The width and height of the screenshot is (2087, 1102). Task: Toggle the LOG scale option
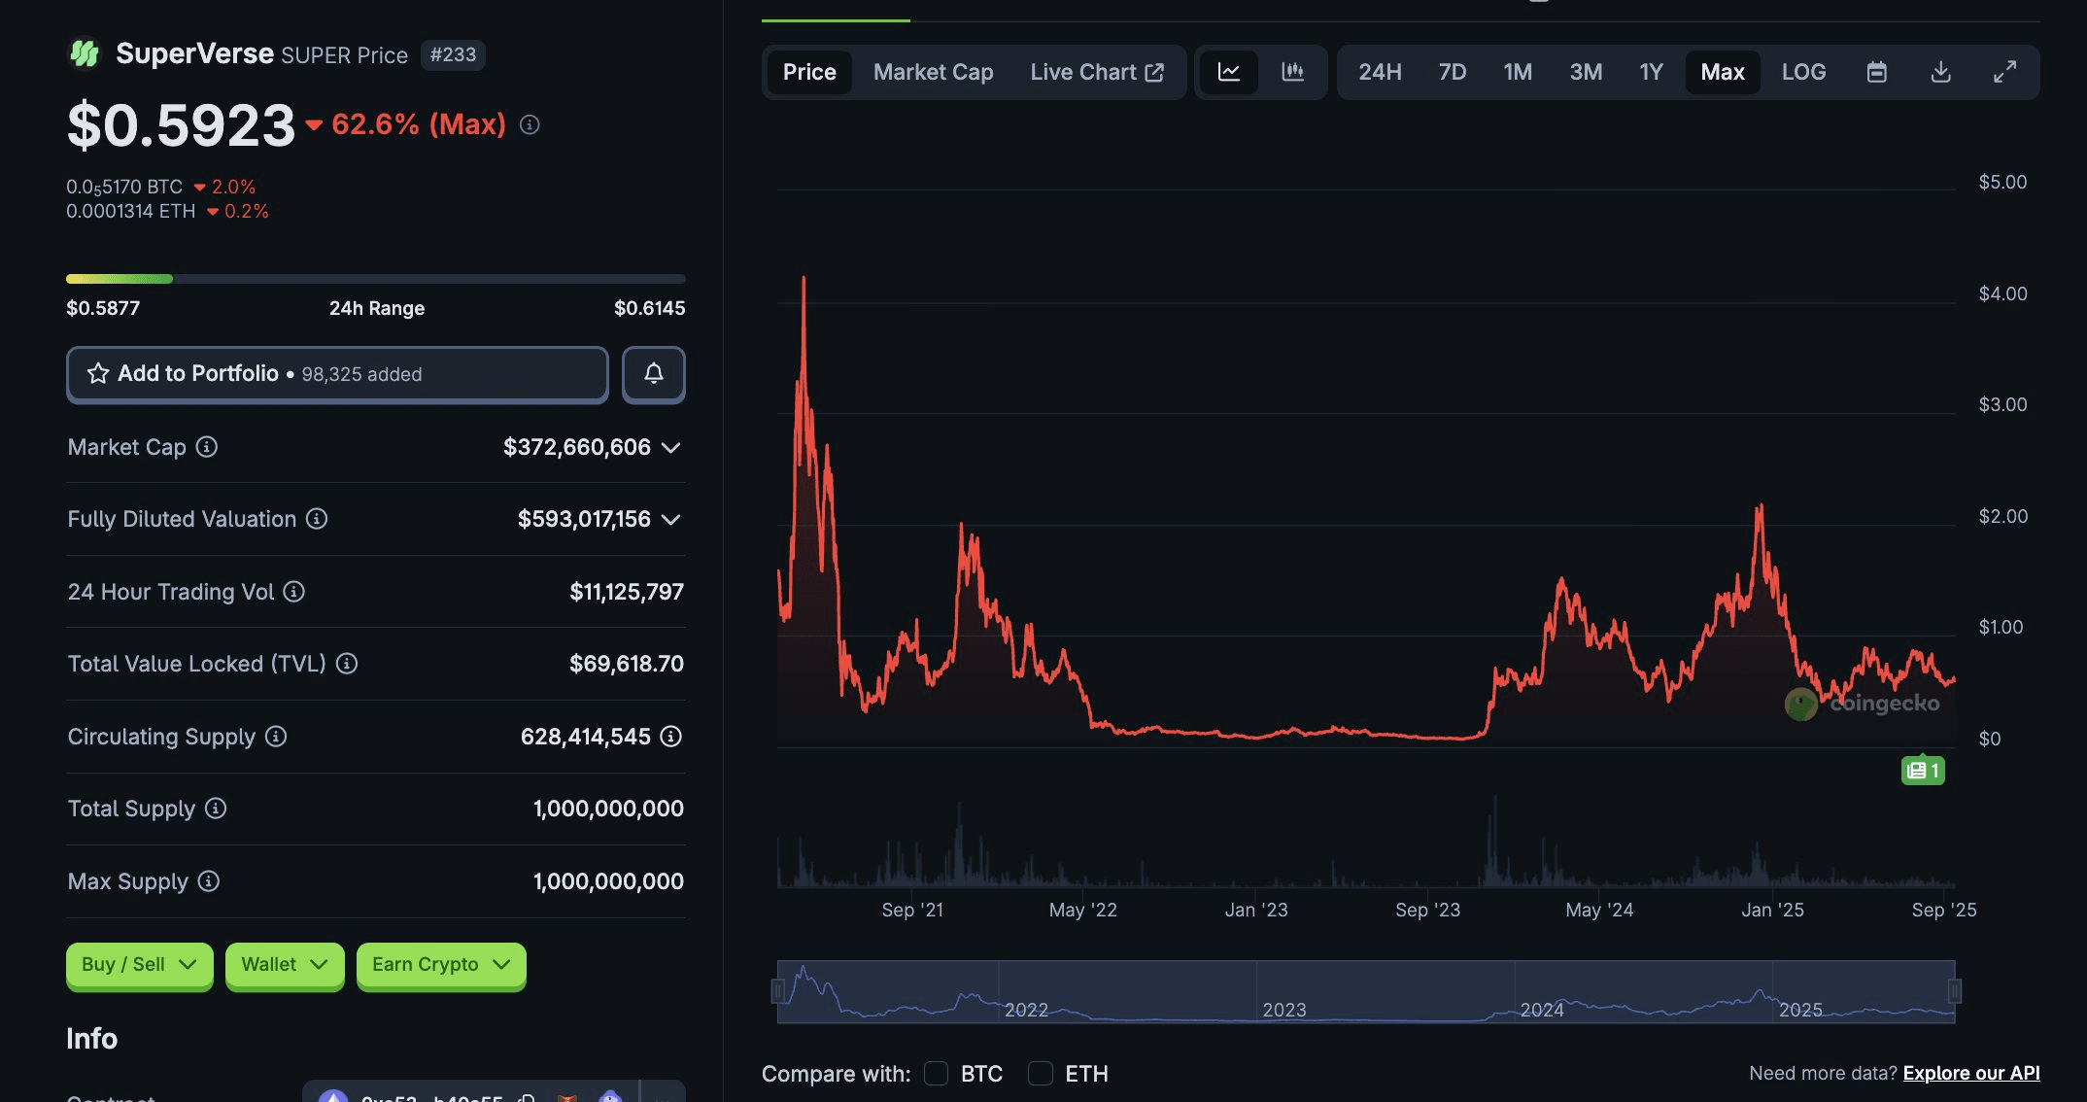coord(1803,72)
